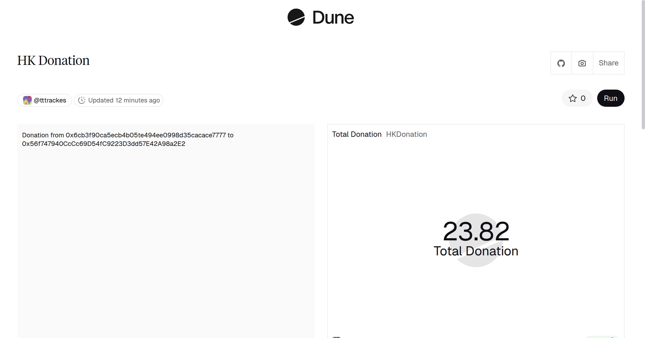Click the clock icon beside the update time
The width and height of the screenshot is (645, 338).
[x=82, y=100]
